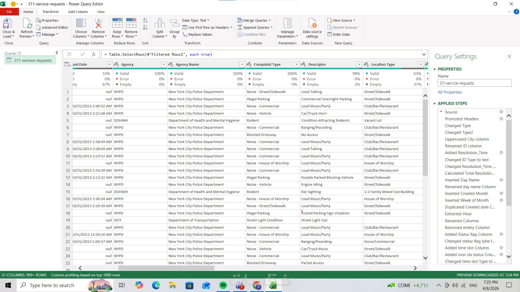
Task: Open the Agency column filter dropdown
Action: (164, 64)
